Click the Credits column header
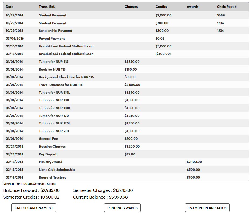252x215 pixels. 161,7
